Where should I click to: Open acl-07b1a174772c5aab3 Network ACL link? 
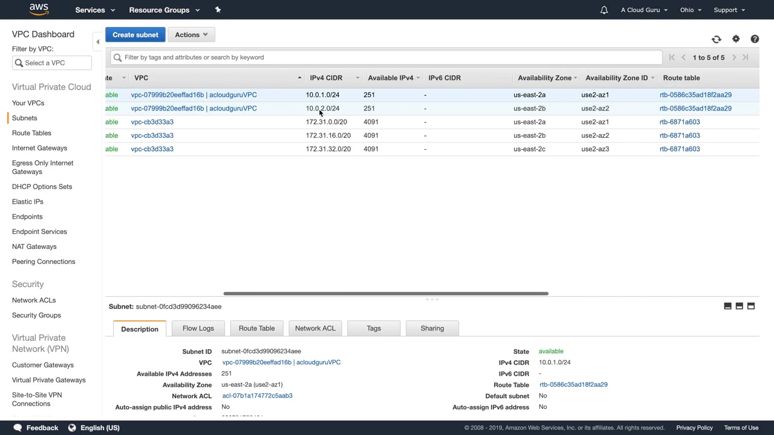click(257, 396)
